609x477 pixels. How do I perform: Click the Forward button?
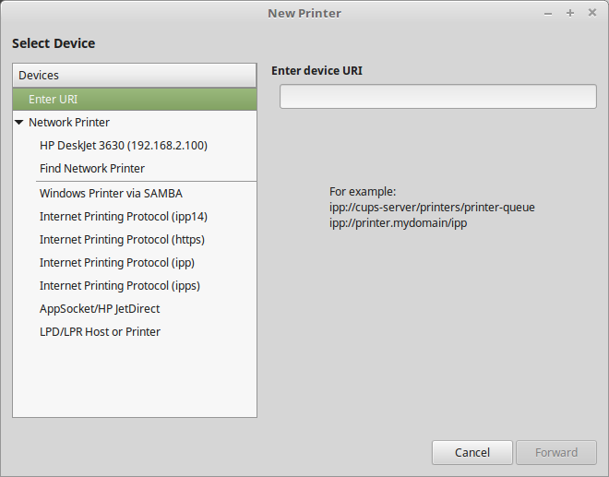coord(556,453)
